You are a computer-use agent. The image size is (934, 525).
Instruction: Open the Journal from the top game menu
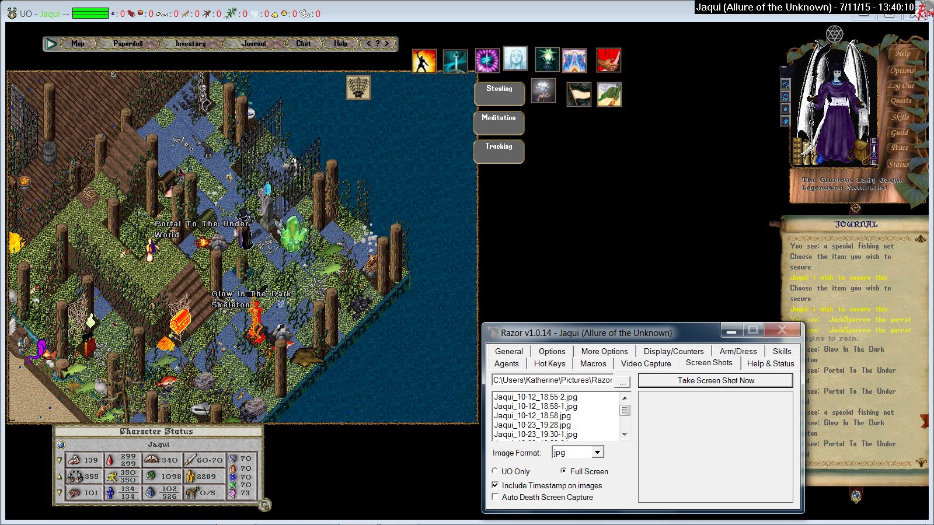pos(254,44)
